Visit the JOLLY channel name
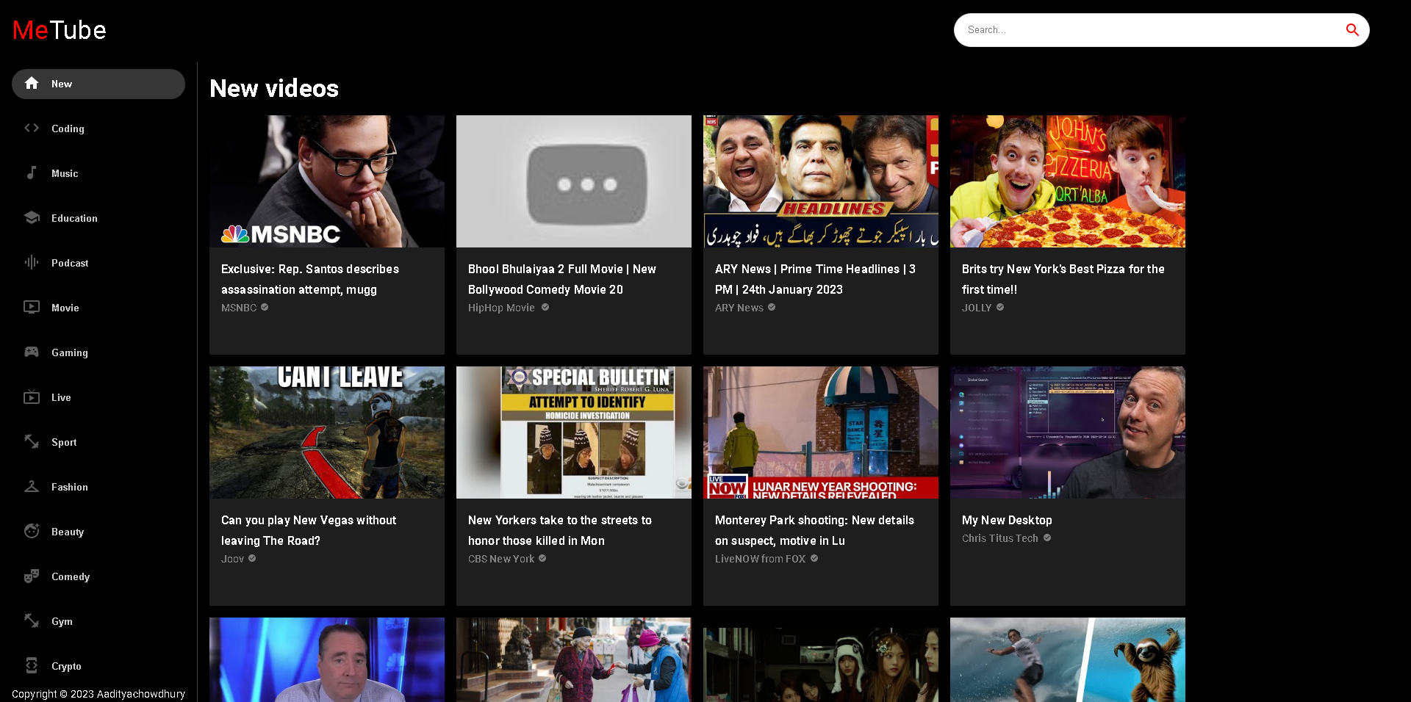 pos(977,308)
